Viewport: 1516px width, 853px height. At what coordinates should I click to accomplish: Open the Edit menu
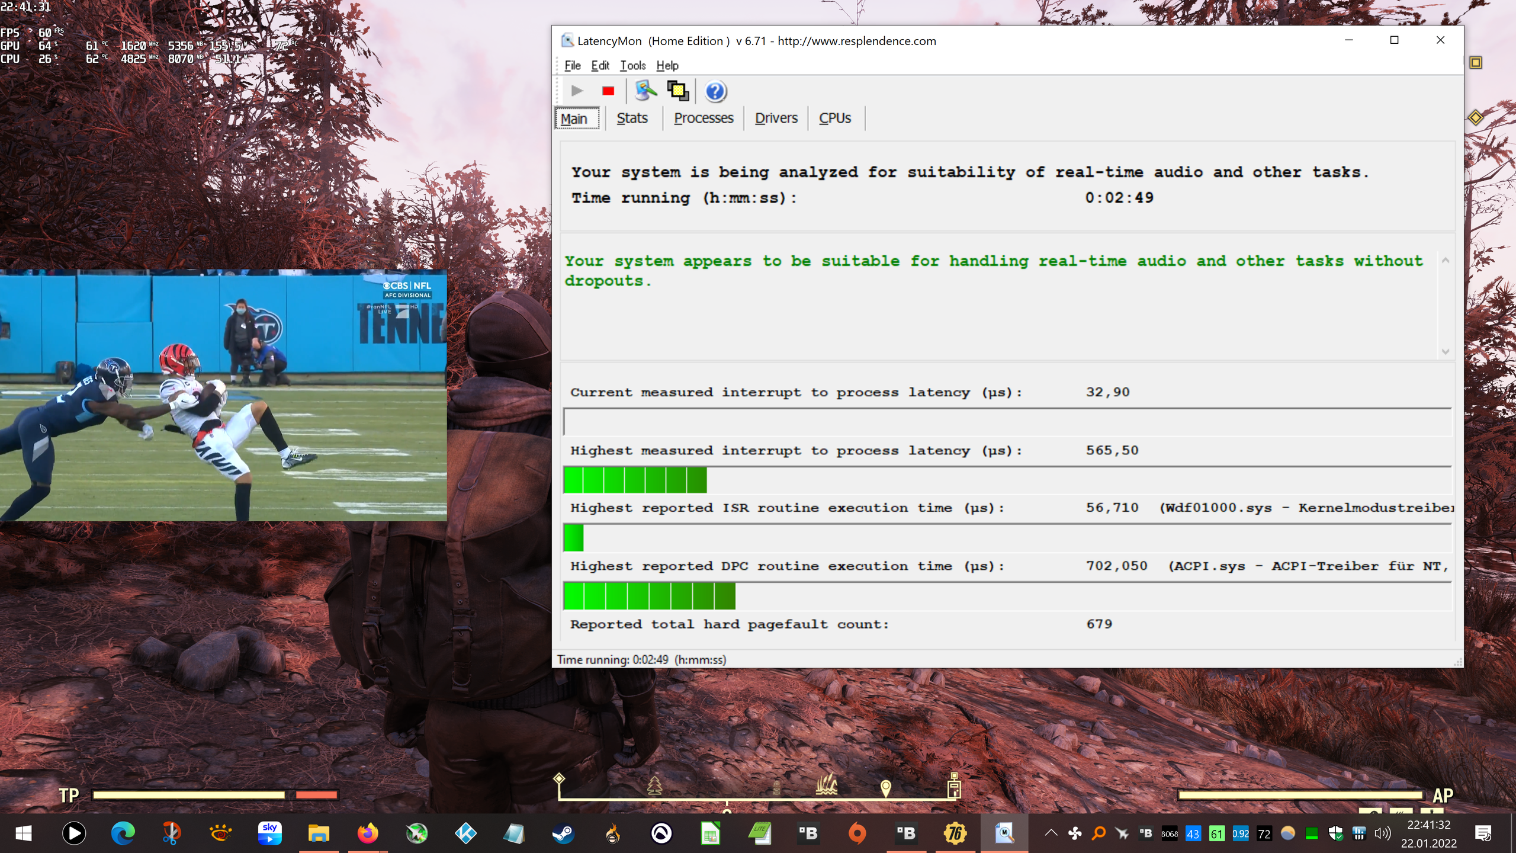click(x=599, y=65)
